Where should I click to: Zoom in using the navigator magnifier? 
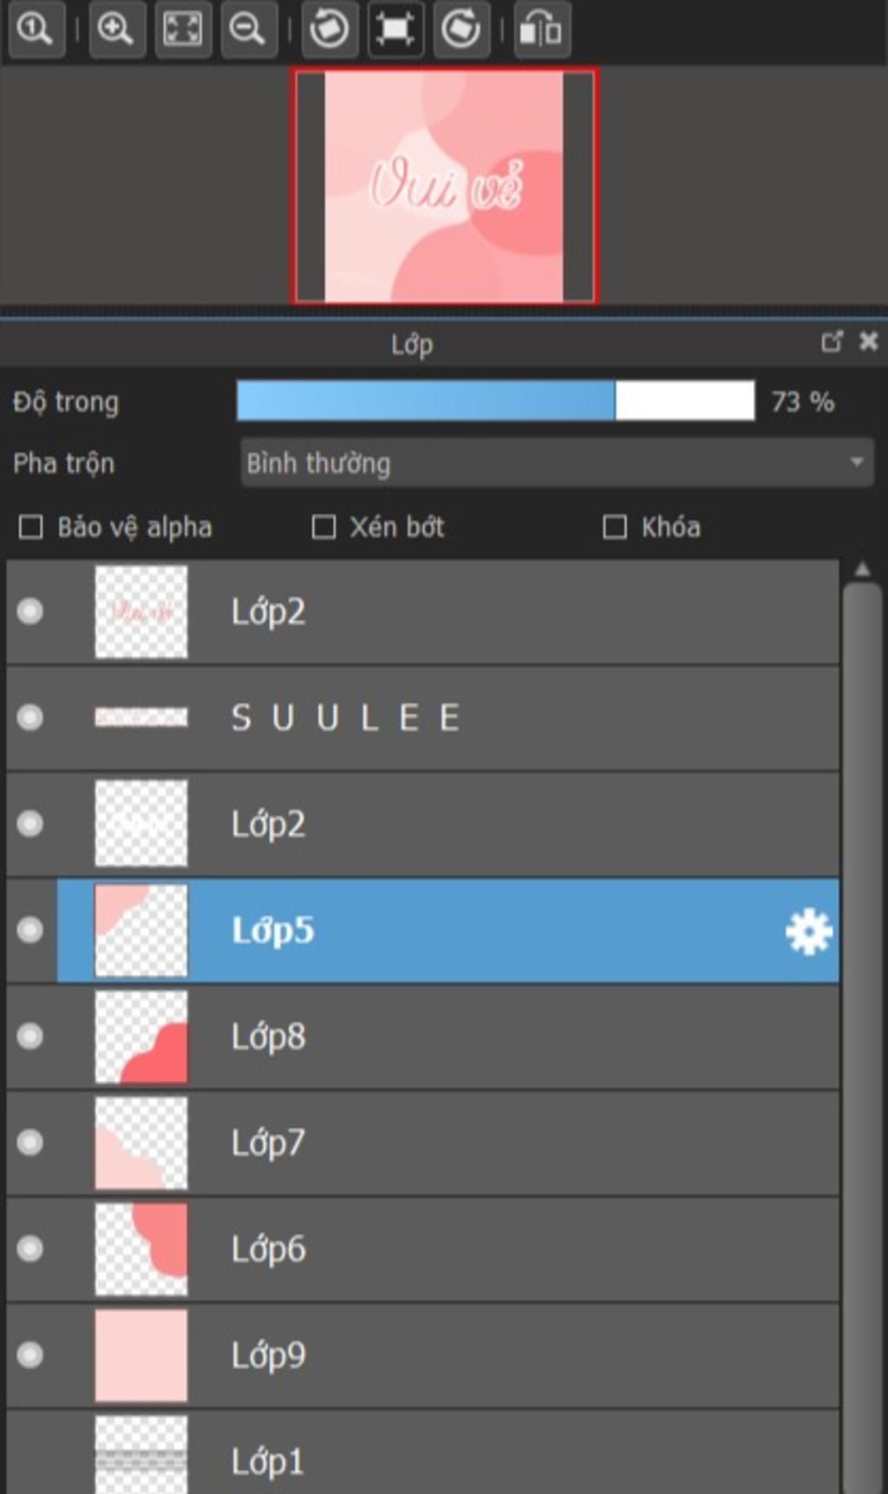(x=115, y=29)
